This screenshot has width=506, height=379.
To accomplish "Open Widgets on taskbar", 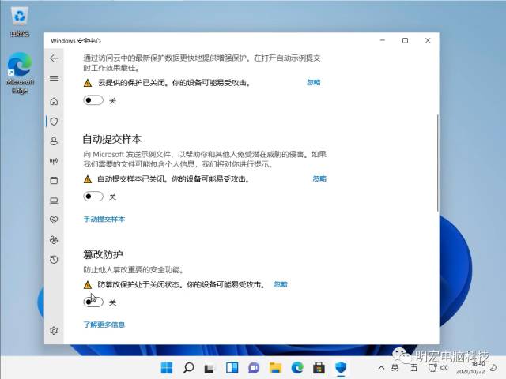I will (232, 368).
